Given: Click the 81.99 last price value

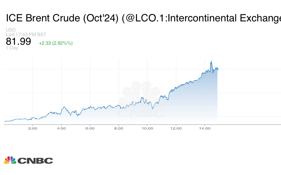Looking at the screenshot, I should (18, 42).
